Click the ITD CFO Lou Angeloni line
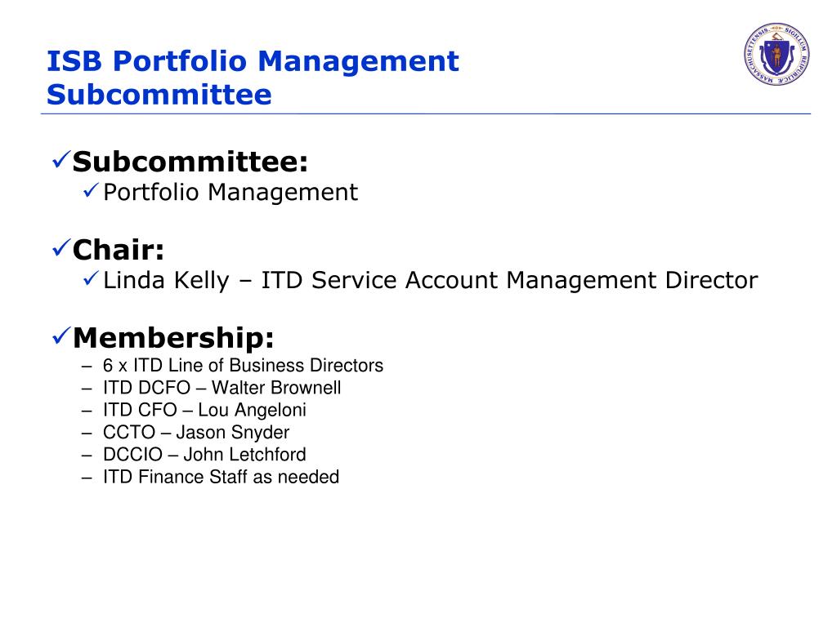Screen dimensions: 837x627 (x=204, y=410)
